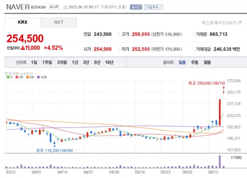
Task: Click the stock code 035420
Action: coord(38,7)
